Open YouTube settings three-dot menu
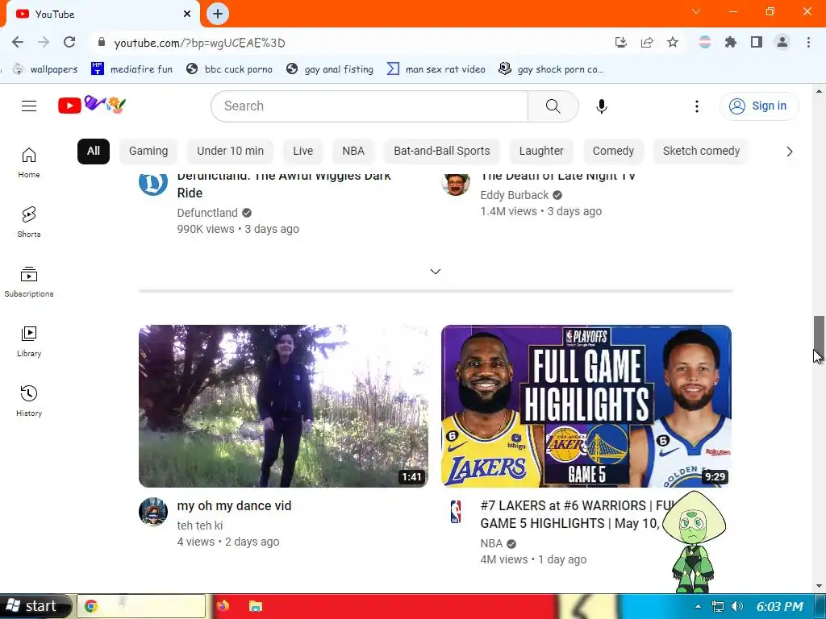826x619 pixels. tap(696, 106)
